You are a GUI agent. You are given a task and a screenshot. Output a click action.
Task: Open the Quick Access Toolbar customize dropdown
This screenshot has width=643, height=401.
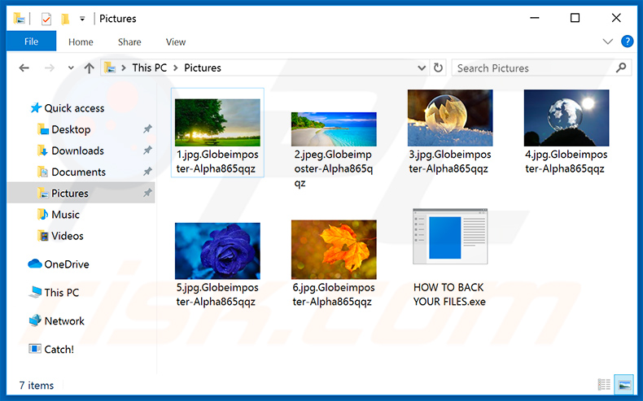[82, 19]
